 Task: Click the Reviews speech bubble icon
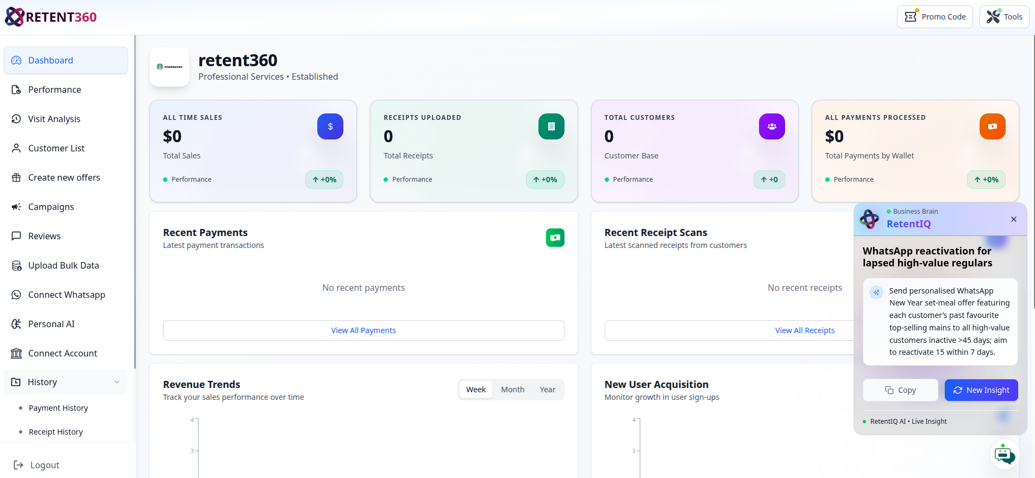pos(16,236)
